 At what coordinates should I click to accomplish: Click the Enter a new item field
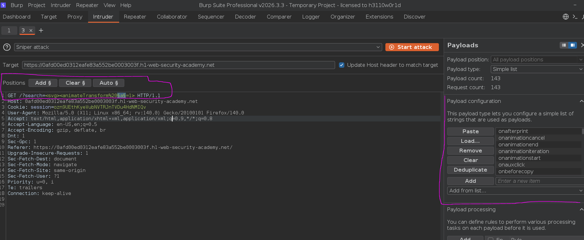pyautogui.click(x=540, y=181)
